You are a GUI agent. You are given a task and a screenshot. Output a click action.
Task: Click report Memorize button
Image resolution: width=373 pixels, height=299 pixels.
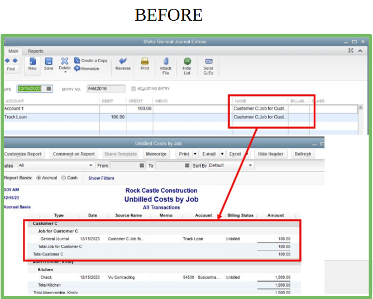tap(156, 154)
